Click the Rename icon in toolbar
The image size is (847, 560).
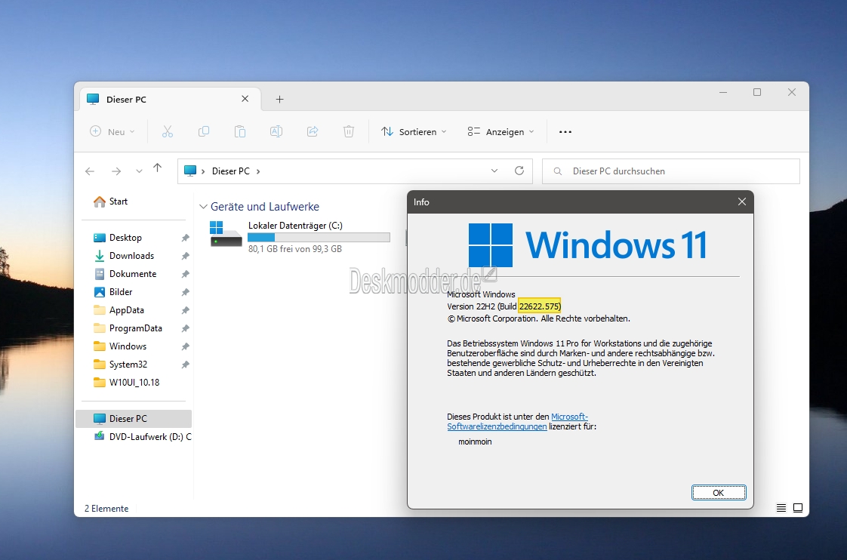276,132
